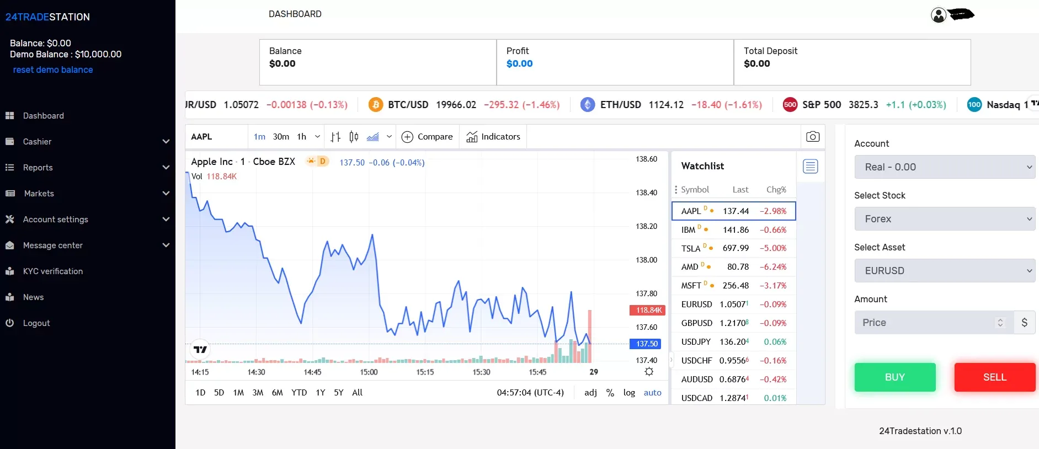Switch chart range to 1Y
Image resolution: width=1039 pixels, height=449 pixels.
pyautogui.click(x=320, y=393)
